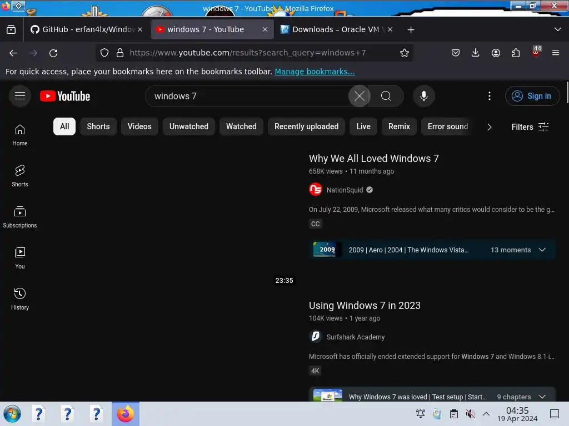Open tracking protection shield icon
This screenshot has height=426, width=569.
[104, 53]
